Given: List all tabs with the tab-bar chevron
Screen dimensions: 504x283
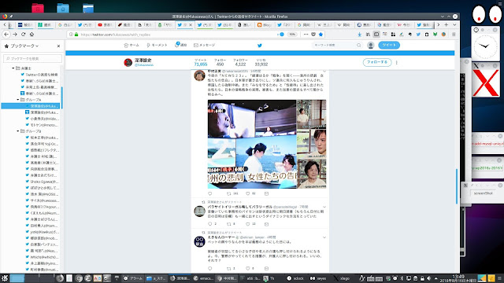Looking at the screenshot, I should 454,24.
